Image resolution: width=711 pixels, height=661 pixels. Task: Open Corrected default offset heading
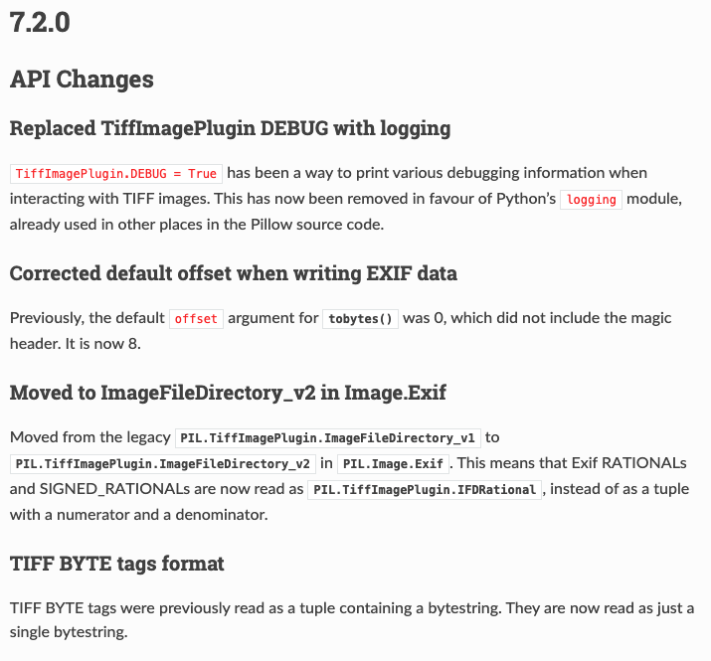click(233, 273)
